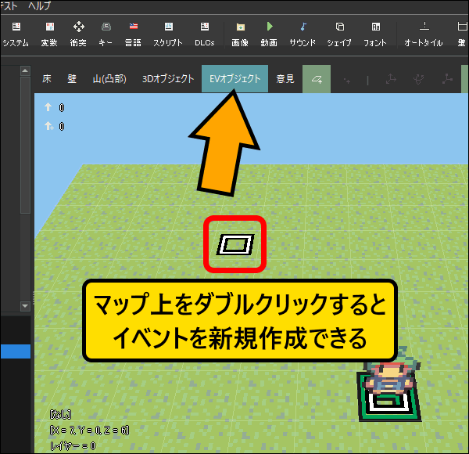Open the ヘルプ (Help) menu
The width and height of the screenshot is (469, 454).
pyautogui.click(x=41, y=5)
